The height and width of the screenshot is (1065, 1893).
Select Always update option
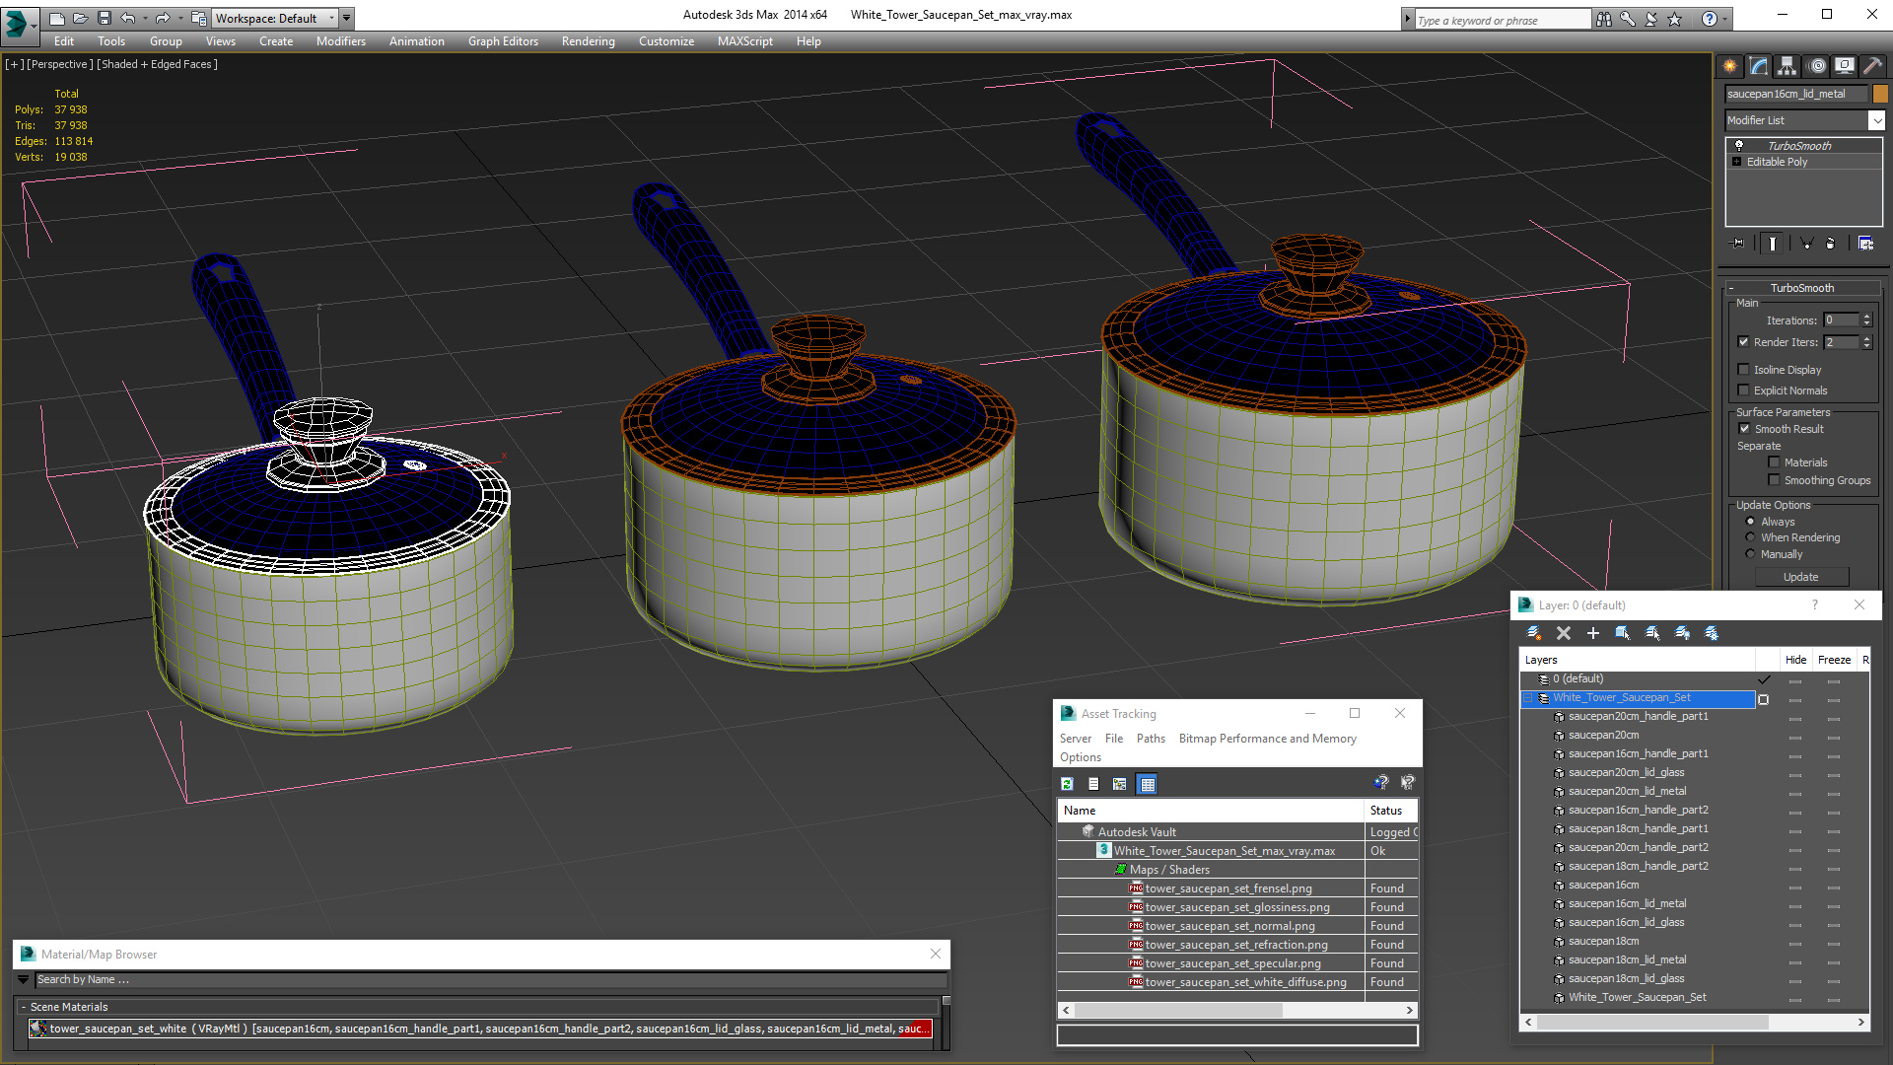1750,522
